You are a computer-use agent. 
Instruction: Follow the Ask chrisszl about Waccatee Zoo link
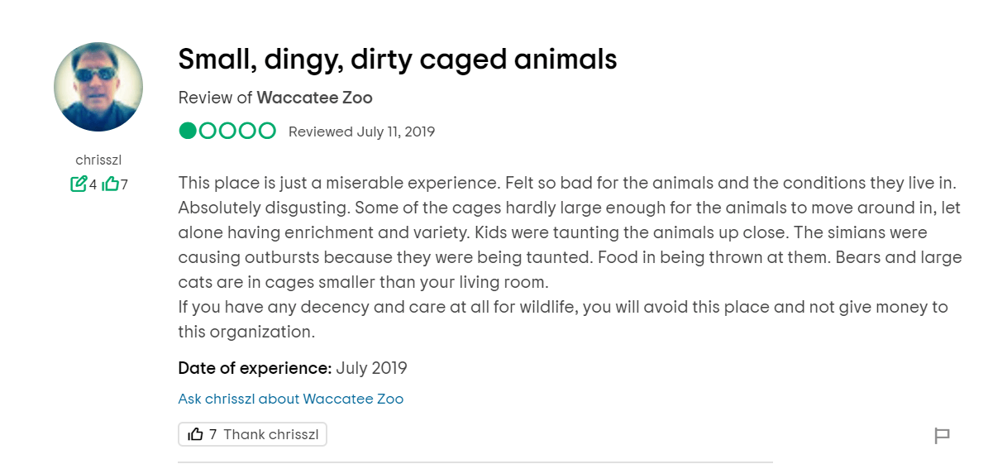(x=290, y=399)
